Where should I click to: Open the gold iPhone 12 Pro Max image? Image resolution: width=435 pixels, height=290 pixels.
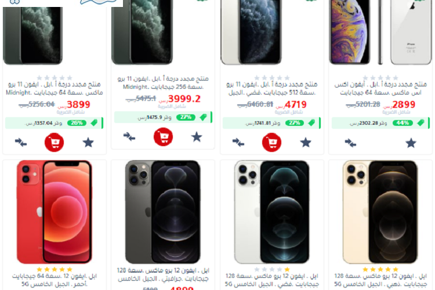(x=380, y=212)
